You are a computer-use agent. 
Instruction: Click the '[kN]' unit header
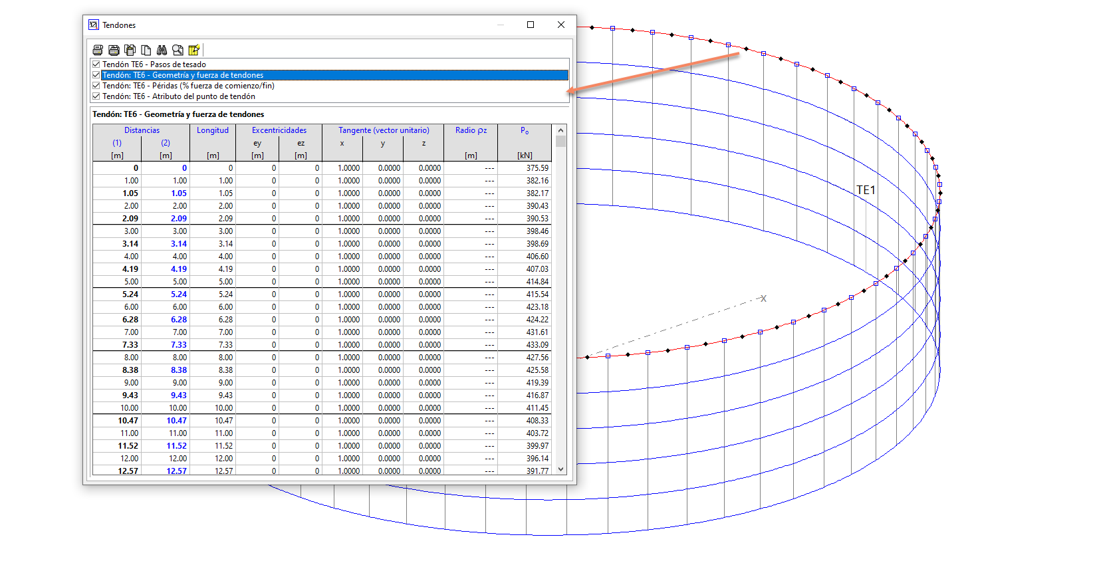click(525, 156)
